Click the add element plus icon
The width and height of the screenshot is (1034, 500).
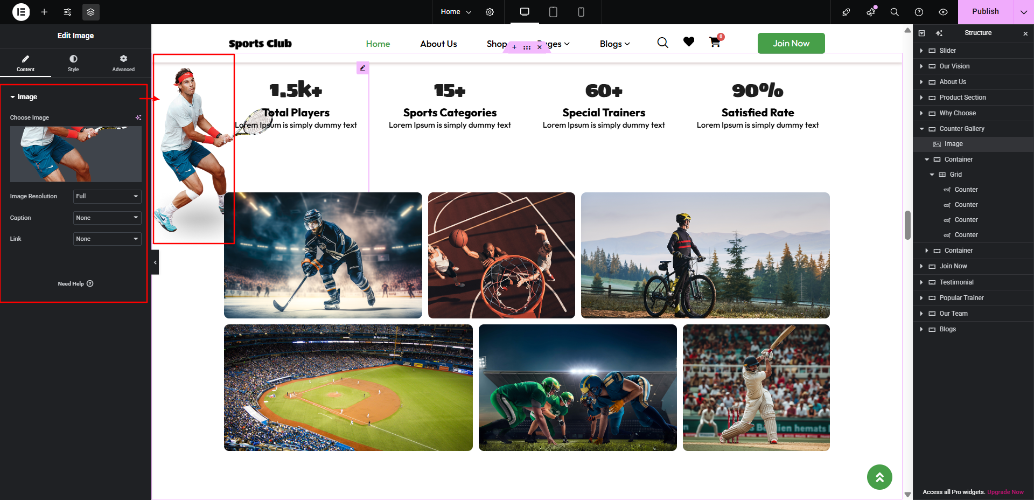click(44, 12)
